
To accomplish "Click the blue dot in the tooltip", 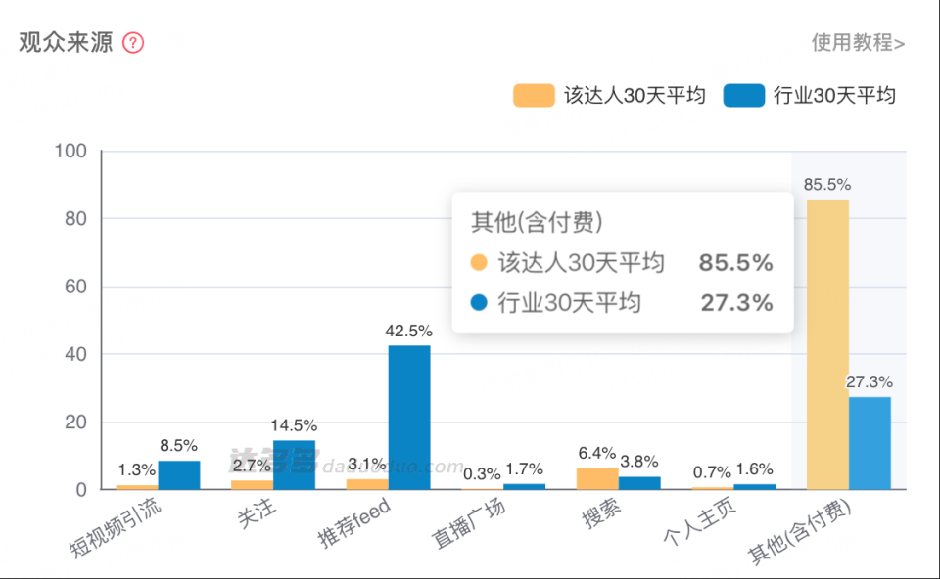I will pyautogui.click(x=479, y=303).
